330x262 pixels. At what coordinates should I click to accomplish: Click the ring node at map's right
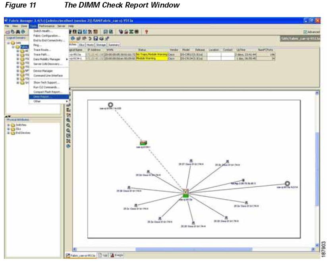pos(287,183)
